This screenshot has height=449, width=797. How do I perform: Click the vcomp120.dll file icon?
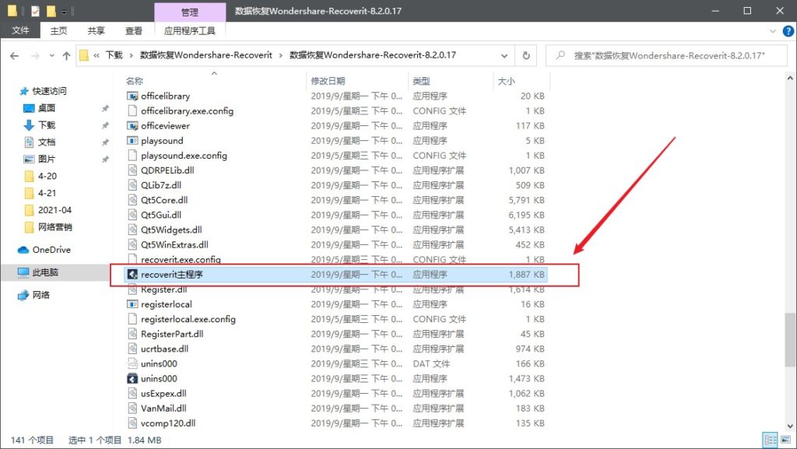tap(132, 423)
